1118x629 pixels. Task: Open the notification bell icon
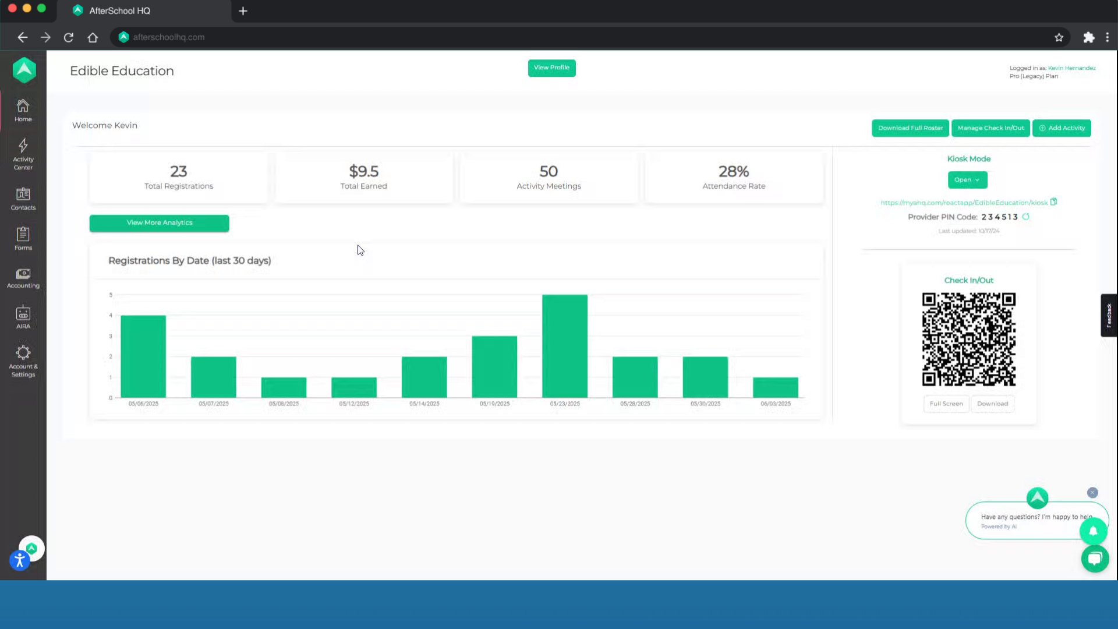(x=1093, y=531)
